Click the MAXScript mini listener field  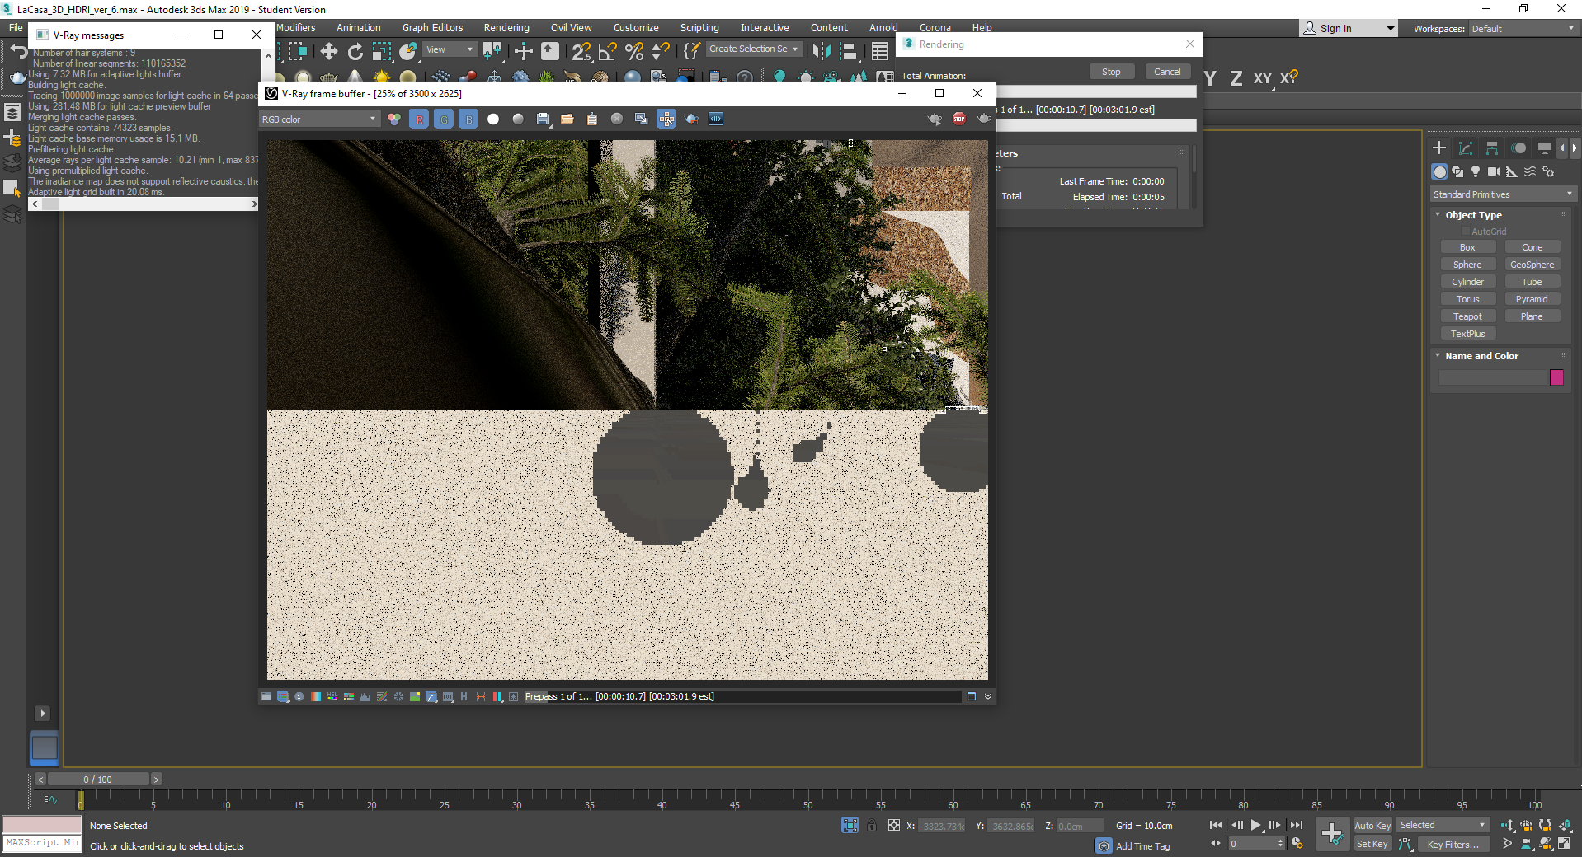(x=42, y=843)
